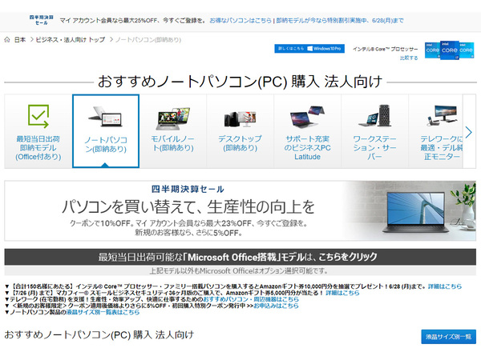Click the デスクトップ computer image
This screenshot has height=360, width=481.
tap(240, 119)
